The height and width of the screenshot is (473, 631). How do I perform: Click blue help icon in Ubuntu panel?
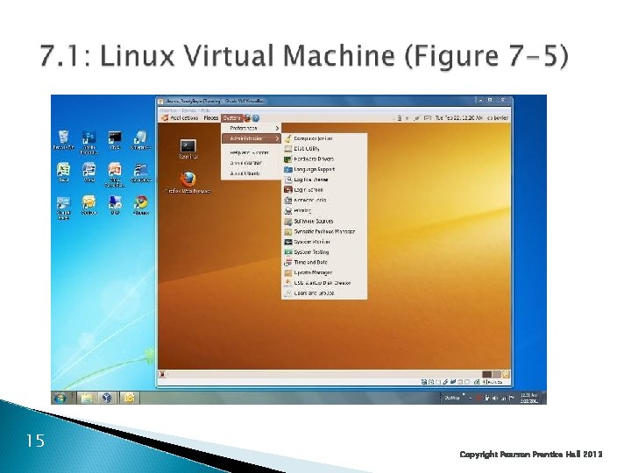coord(256,118)
